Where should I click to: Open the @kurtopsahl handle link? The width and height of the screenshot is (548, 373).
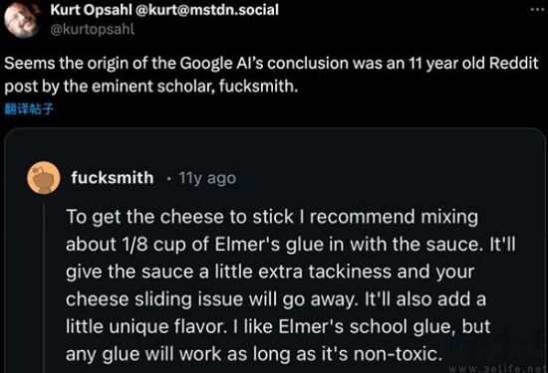tap(93, 29)
